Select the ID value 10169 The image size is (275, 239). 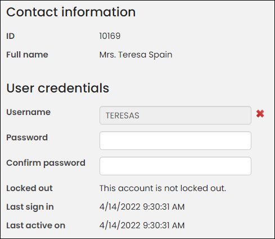[110, 36]
